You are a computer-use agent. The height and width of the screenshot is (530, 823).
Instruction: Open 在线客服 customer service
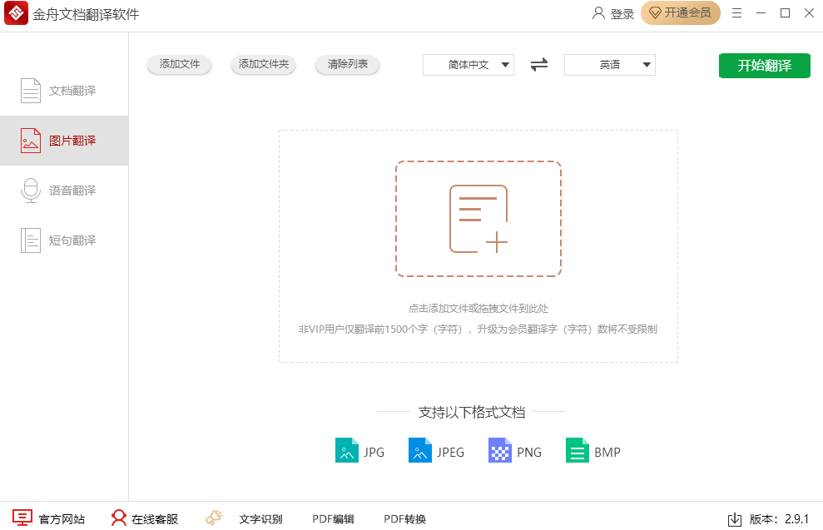click(x=145, y=519)
